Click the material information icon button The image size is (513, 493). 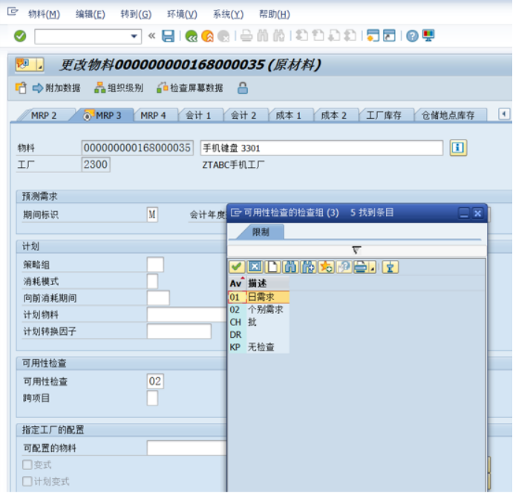click(458, 148)
